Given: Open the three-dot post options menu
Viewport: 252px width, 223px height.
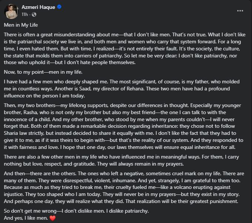Looking at the screenshot, I should tap(240, 11).
